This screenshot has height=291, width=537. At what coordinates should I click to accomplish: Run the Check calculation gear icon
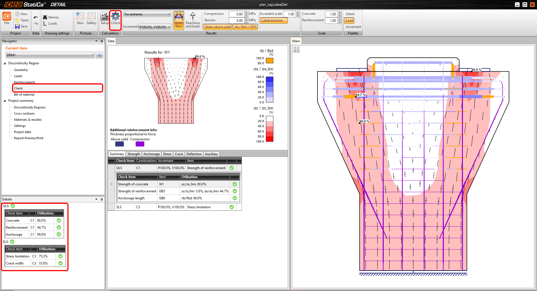pos(115,17)
